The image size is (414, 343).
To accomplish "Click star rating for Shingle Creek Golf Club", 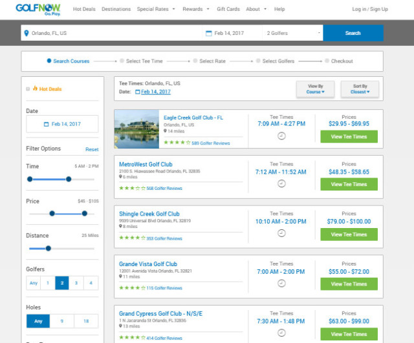I will 132,238.
